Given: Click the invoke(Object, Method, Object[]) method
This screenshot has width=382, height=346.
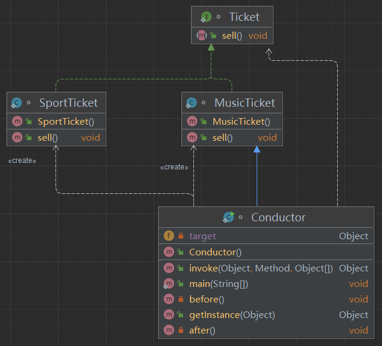Looking at the screenshot, I should point(261,268).
